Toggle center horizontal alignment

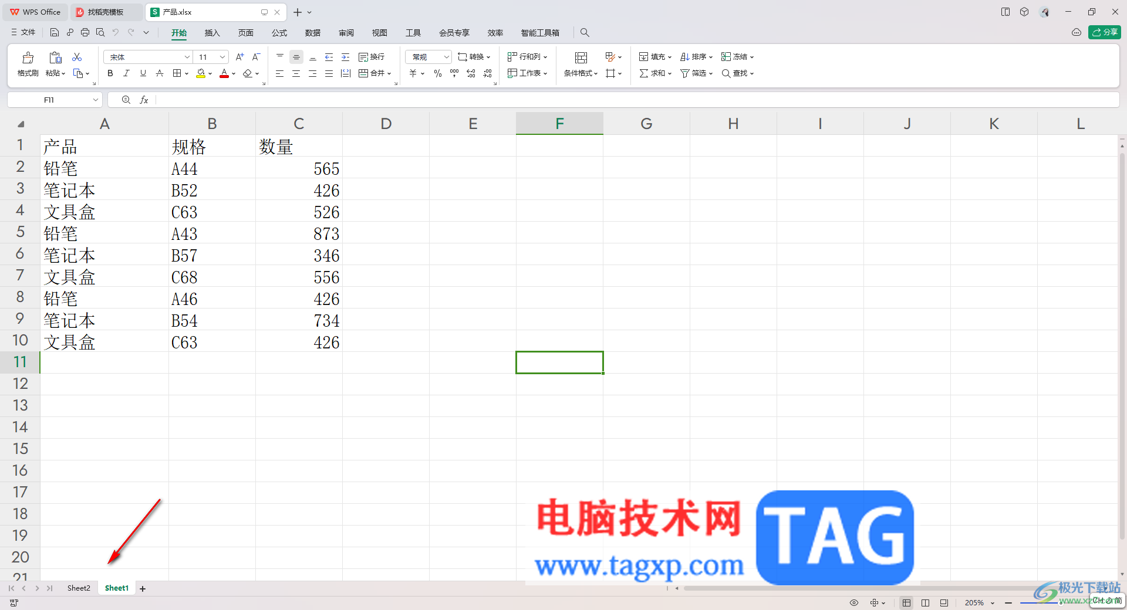tap(296, 73)
